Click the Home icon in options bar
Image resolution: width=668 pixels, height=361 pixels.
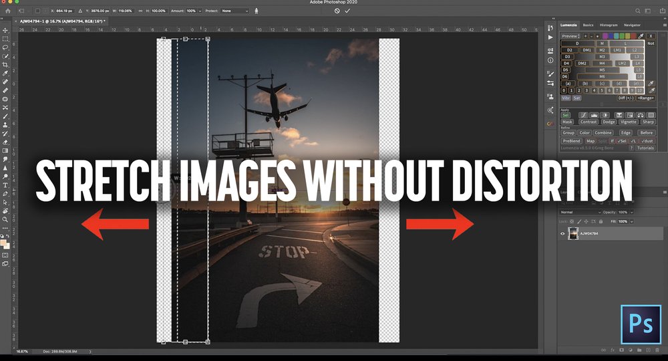click(7, 11)
